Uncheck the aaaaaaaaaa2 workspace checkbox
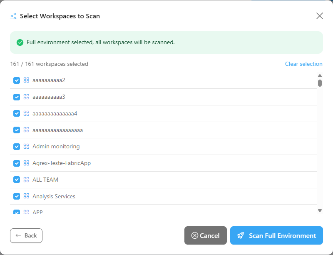333x255 pixels. (x=17, y=80)
